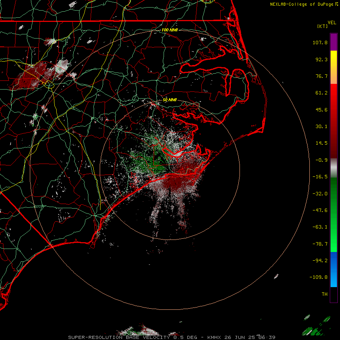Click the gray near-zero segment of color bar
The width and height of the screenshot is (340, 340).
[x=334, y=168]
